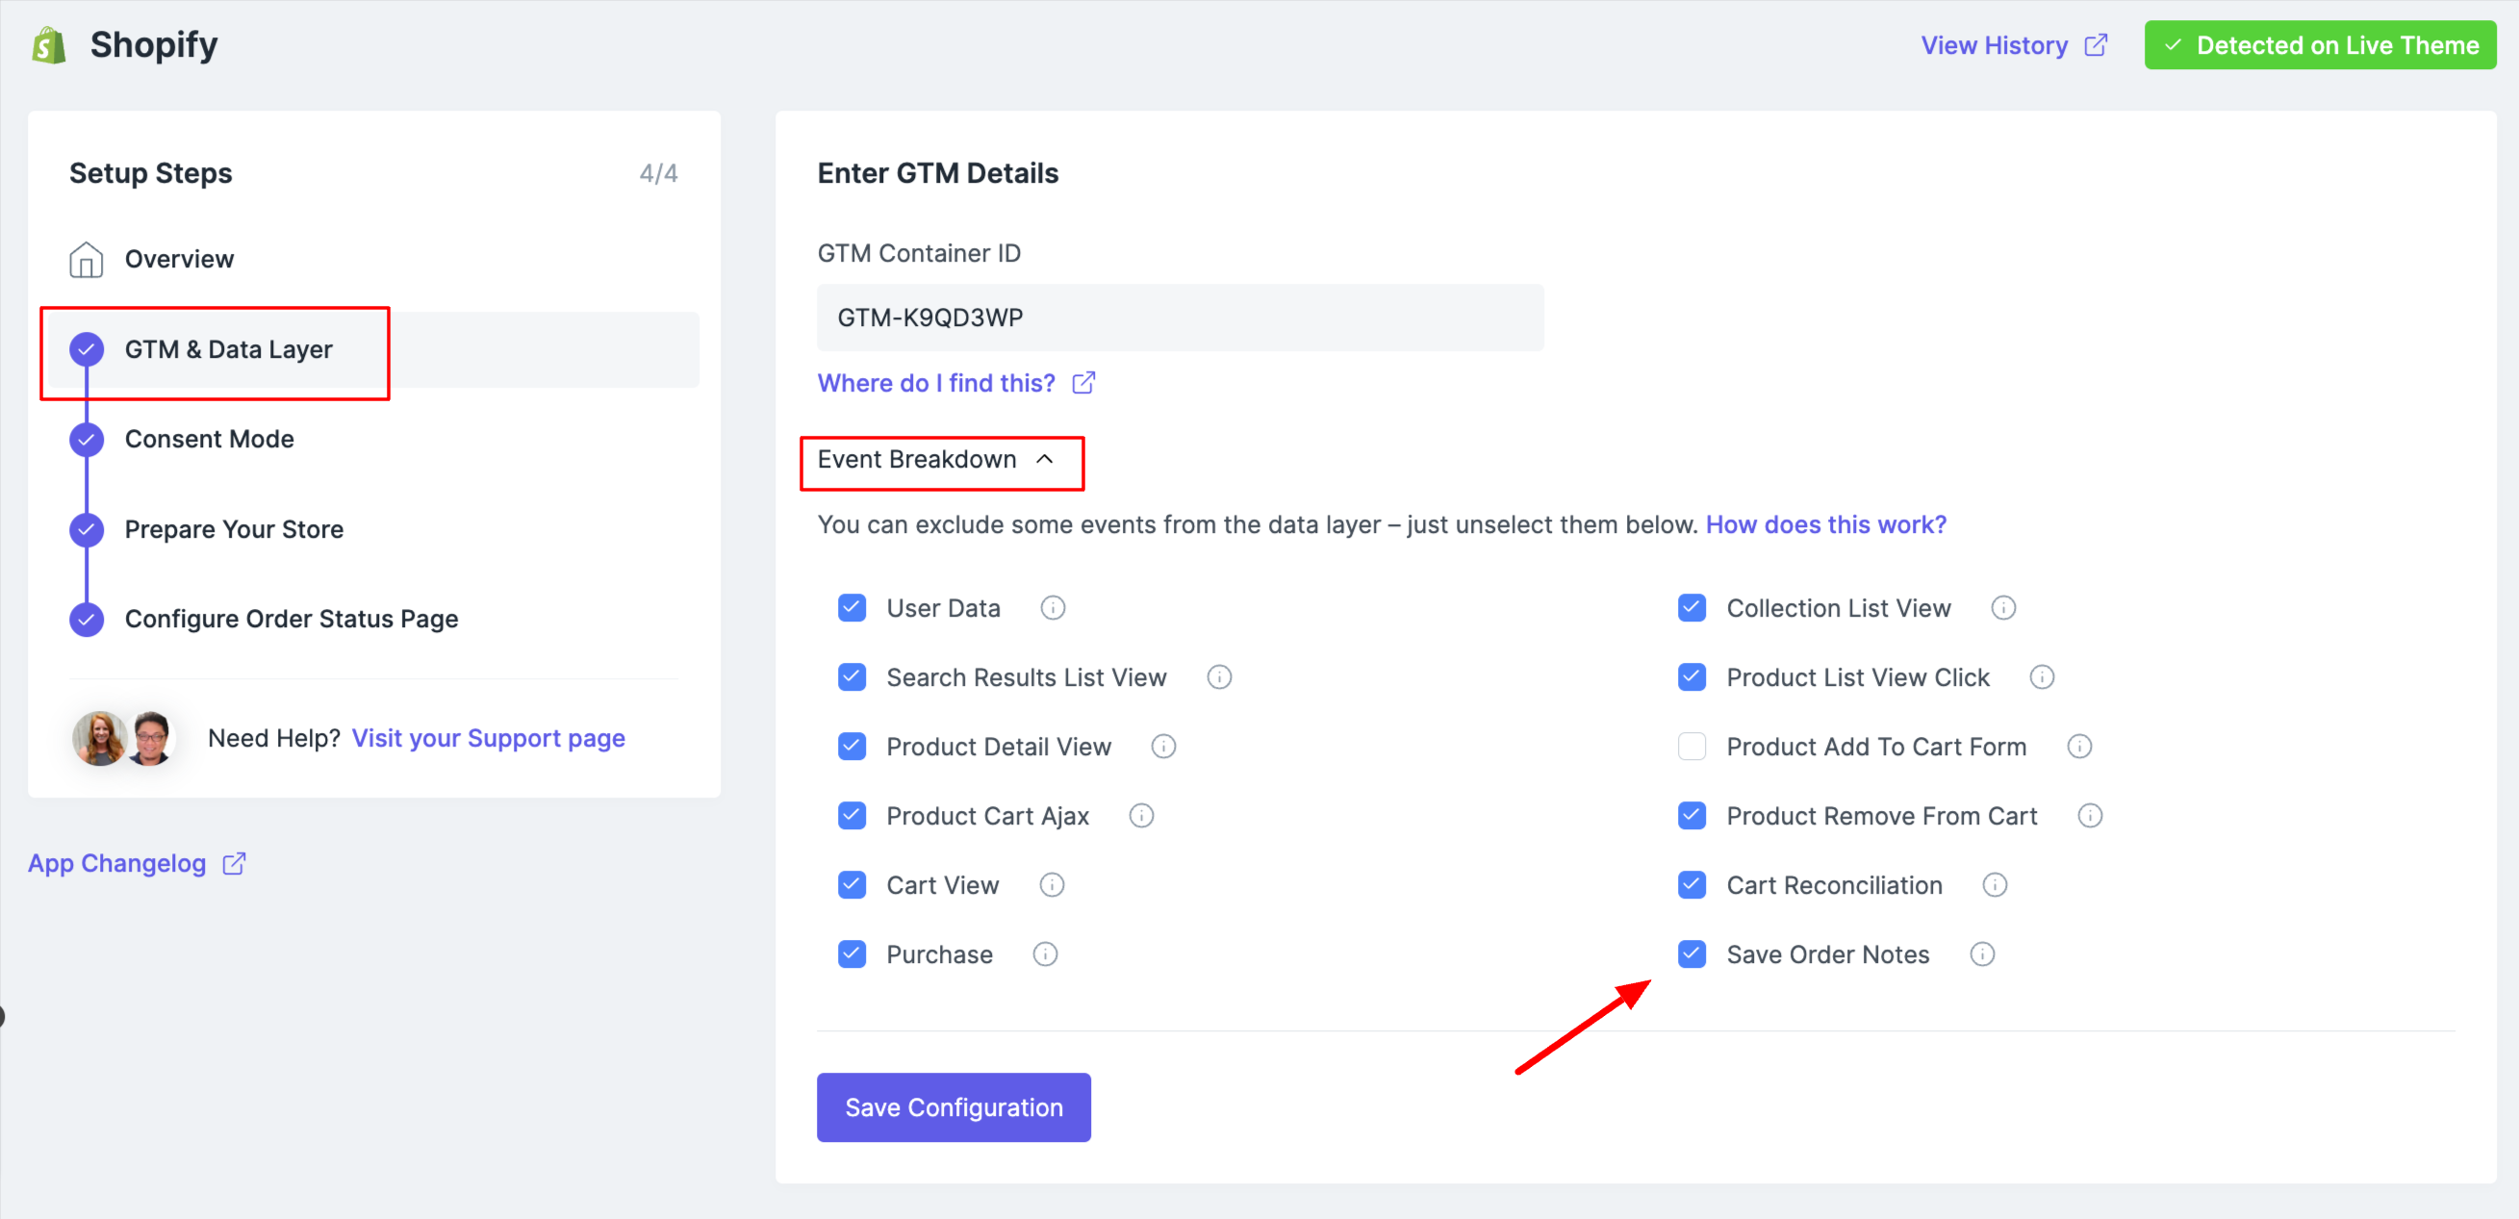Click info icon next to Save Order Notes
The width and height of the screenshot is (2519, 1219).
(1981, 954)
